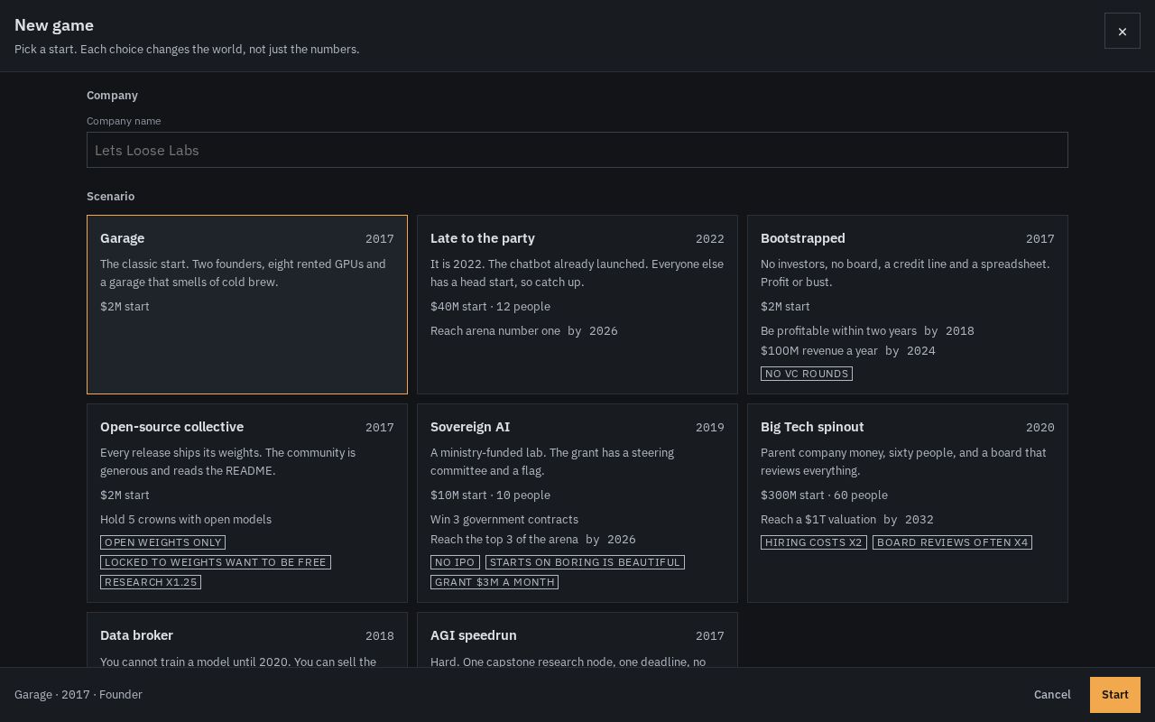Choose the AGI speedrun scenario
Screen dimensions: 1155x722
577,640
